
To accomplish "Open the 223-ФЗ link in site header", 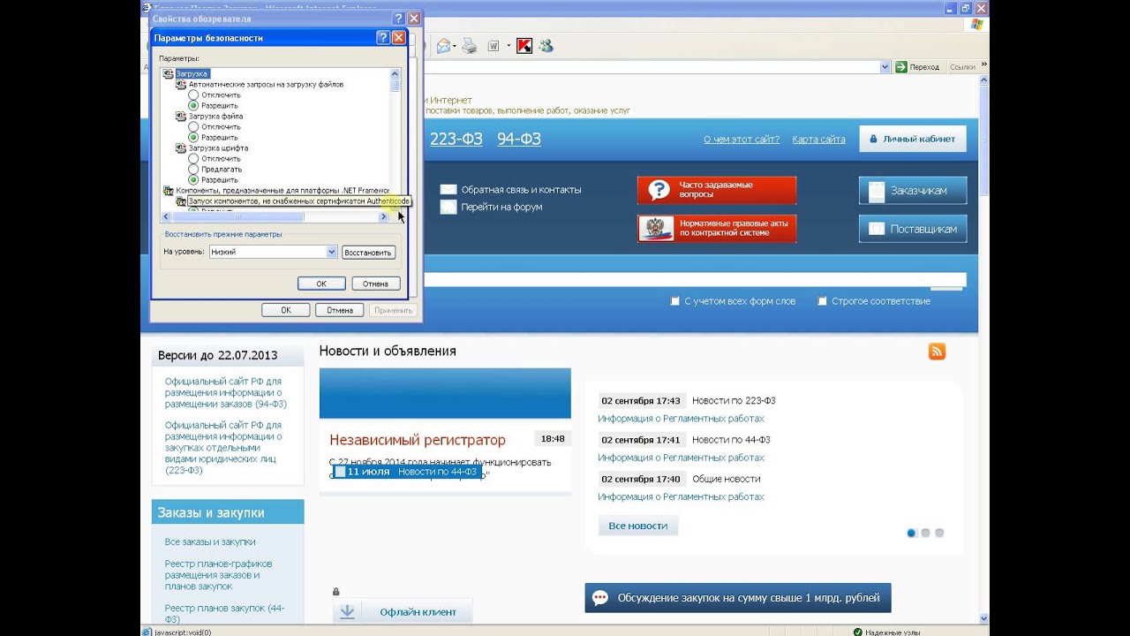I will tap(456, 139).
